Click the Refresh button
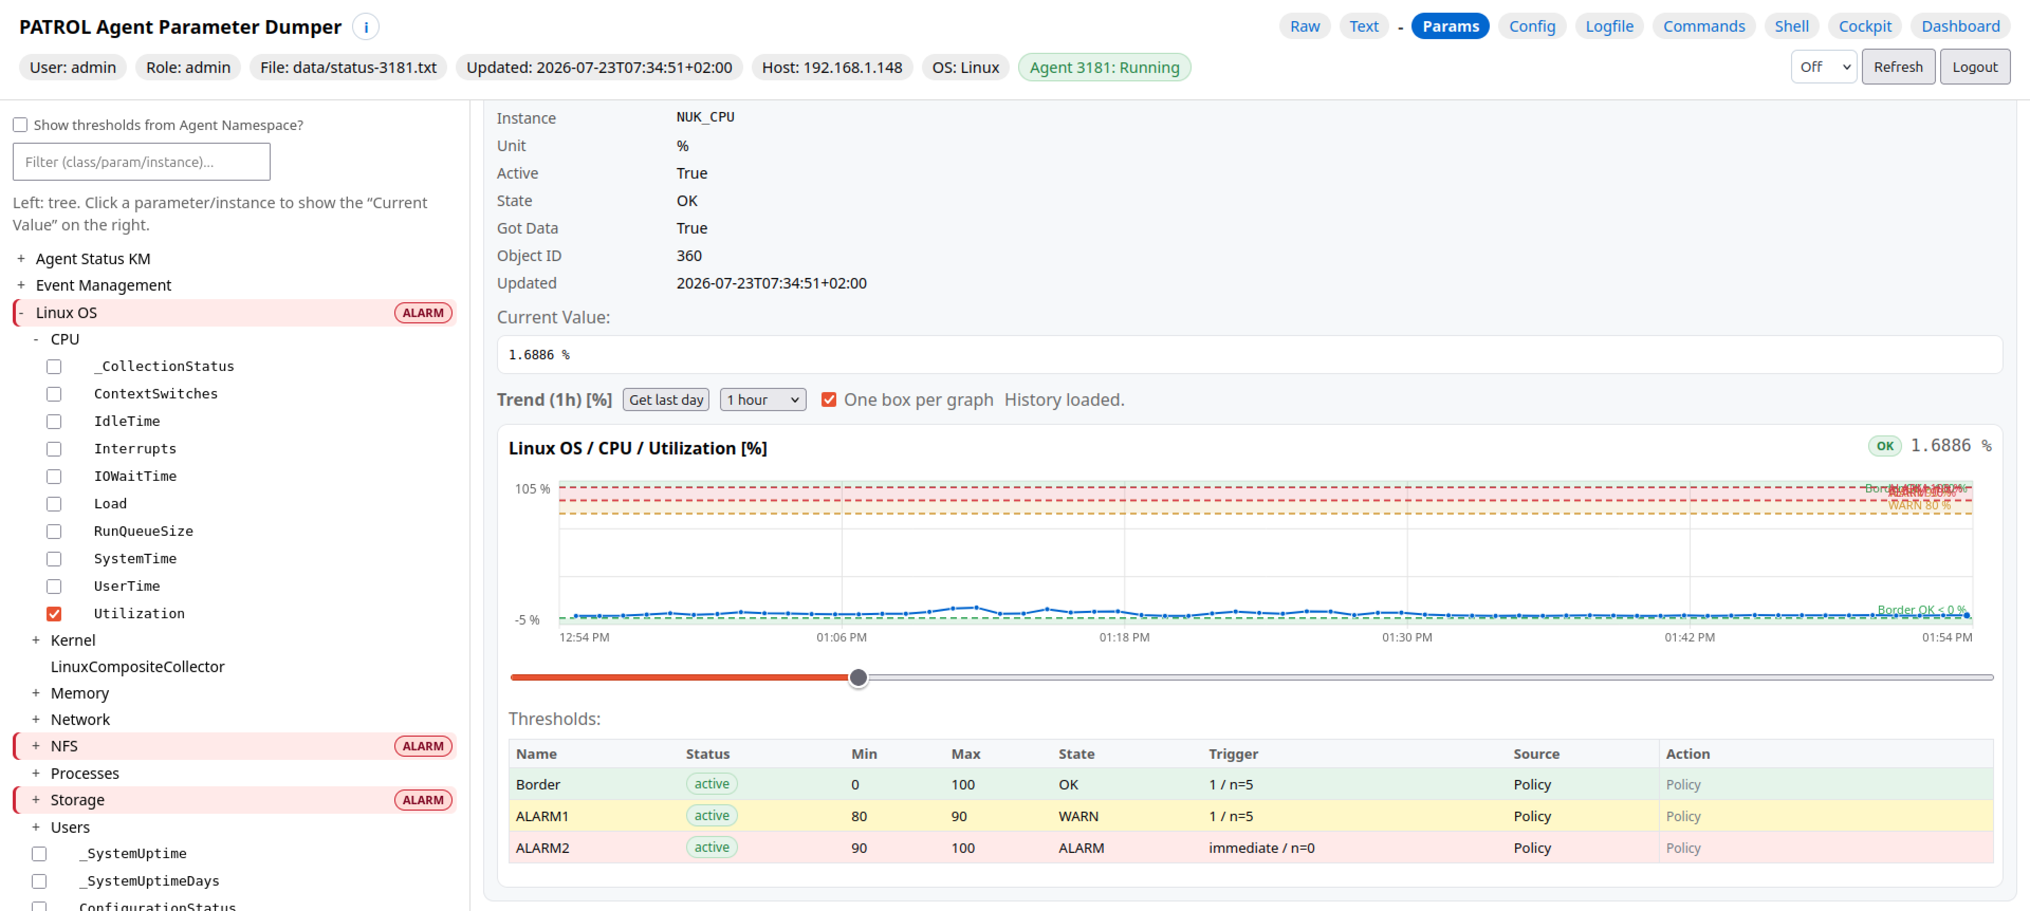The image size is (2030, 911). [1898, 67]
